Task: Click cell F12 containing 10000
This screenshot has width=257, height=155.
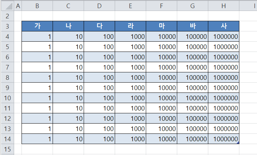Action: click(161, 118)
